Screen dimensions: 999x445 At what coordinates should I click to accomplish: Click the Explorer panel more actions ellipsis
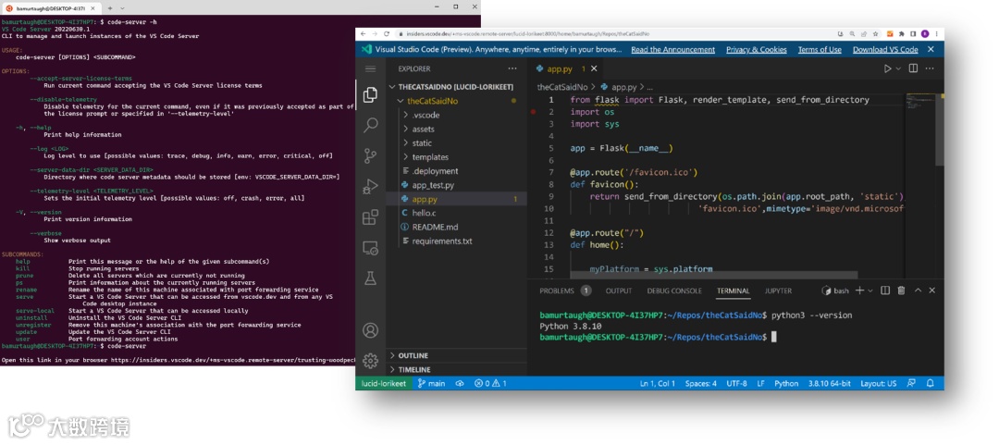(x=512, y=68)
